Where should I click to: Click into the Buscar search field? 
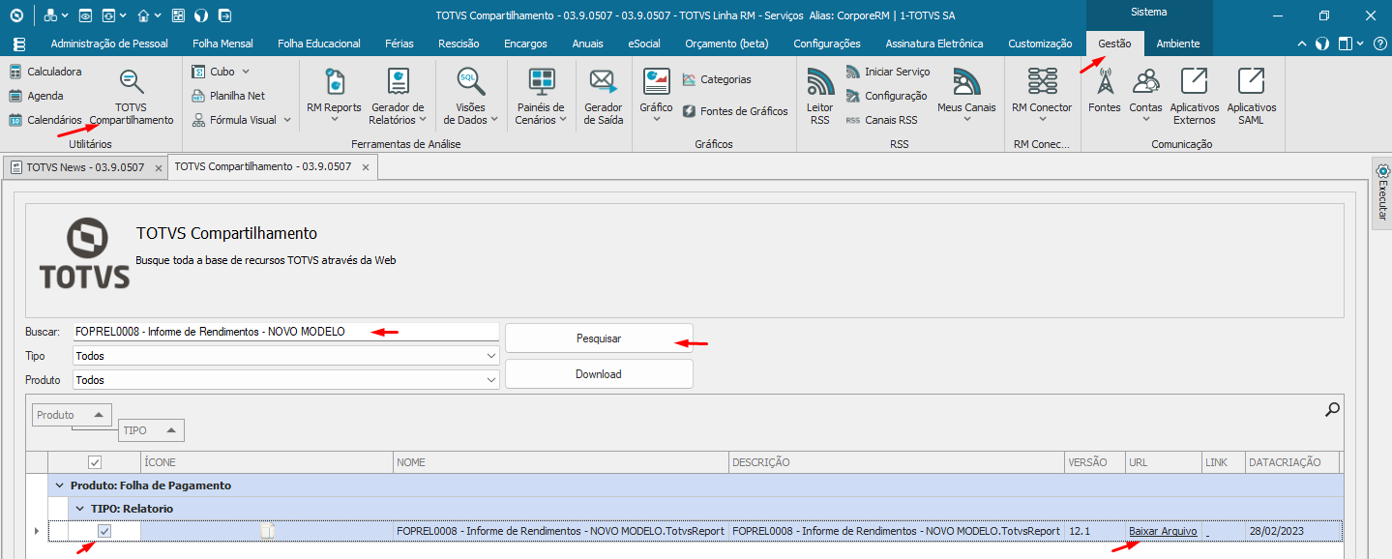[x=285, y=332]
